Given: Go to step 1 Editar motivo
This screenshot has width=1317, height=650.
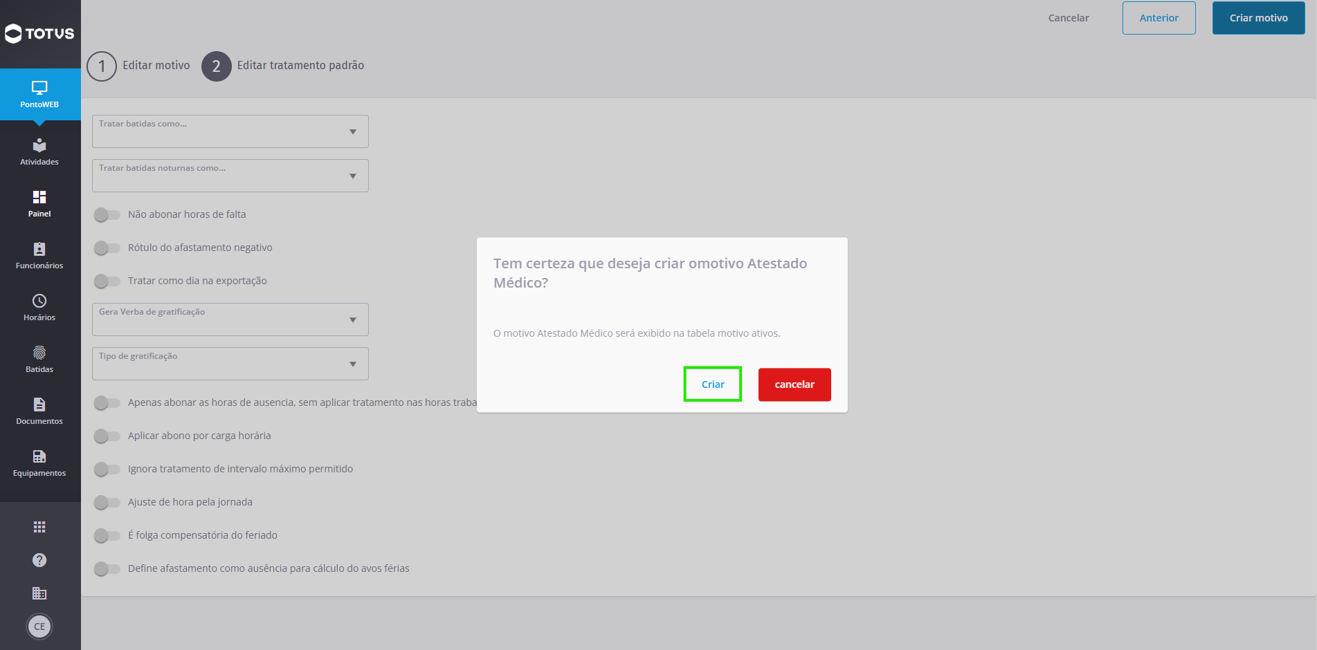Looking at the screenshot, I should point(138,66).
